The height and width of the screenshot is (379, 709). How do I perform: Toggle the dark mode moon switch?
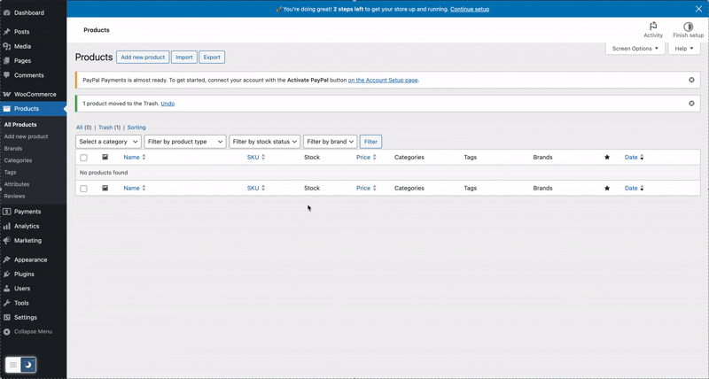[28, 365]
